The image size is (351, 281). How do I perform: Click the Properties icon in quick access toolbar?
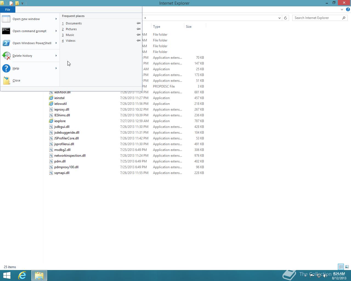click(11, 3)
